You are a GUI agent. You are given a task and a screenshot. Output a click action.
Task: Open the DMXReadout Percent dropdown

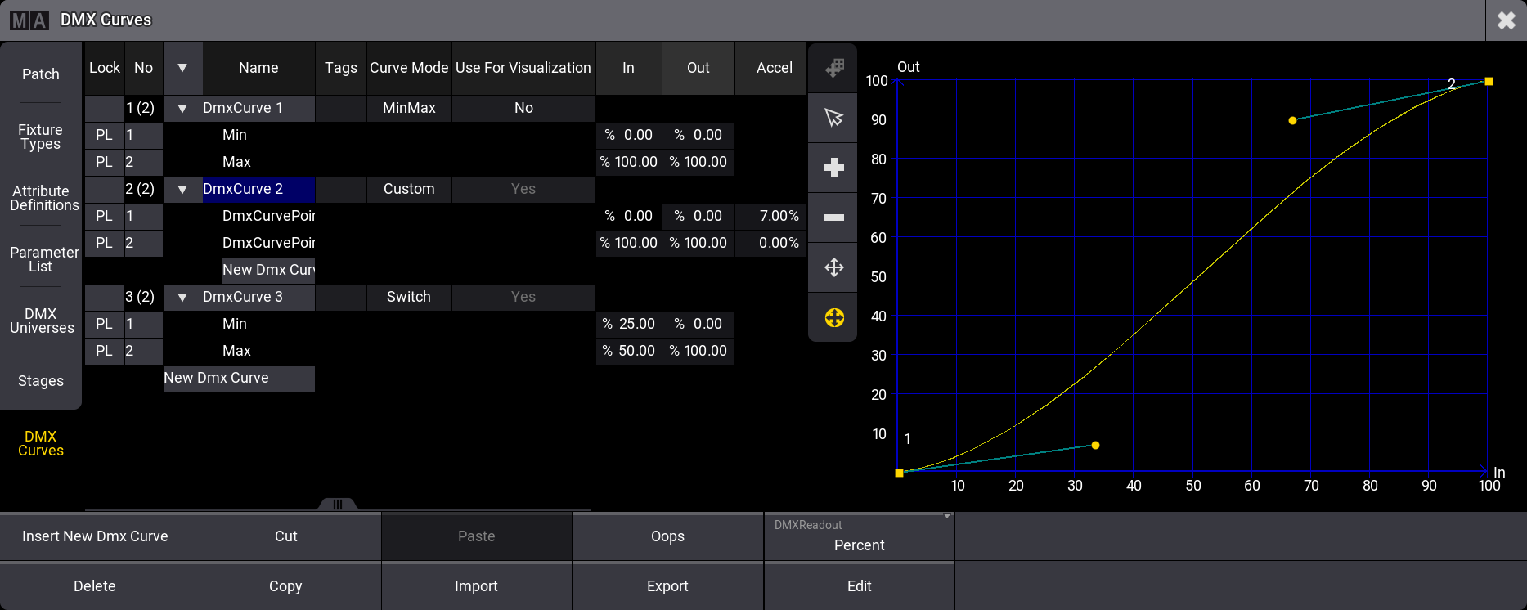859,536
